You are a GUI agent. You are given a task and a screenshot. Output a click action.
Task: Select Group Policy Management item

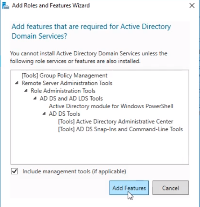coord(64,75)
